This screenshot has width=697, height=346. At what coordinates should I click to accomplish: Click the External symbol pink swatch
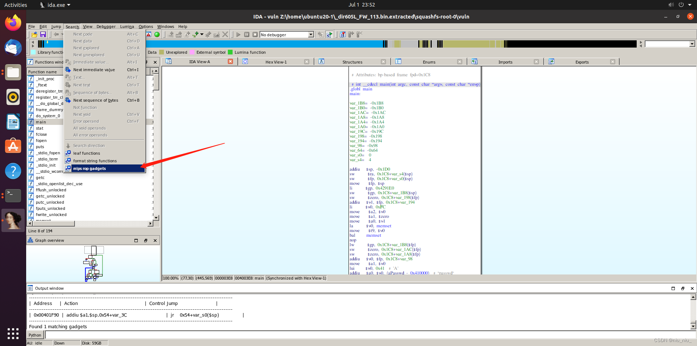click(x=192, y=52)
